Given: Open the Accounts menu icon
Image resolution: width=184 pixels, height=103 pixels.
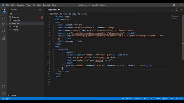Looking at the screenshot, I should click(3, 87).
